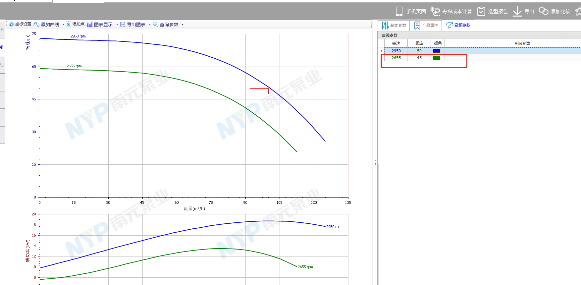Screen dimensions: 581x285
Task: Click the 2950 rpm label on power curve
Action: point(334,227)
